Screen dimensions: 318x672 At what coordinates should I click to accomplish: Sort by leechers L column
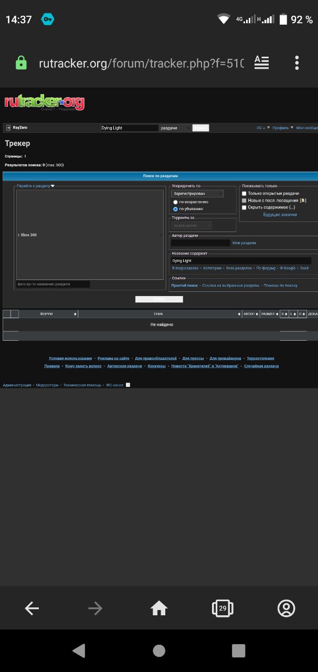(293, 314)
